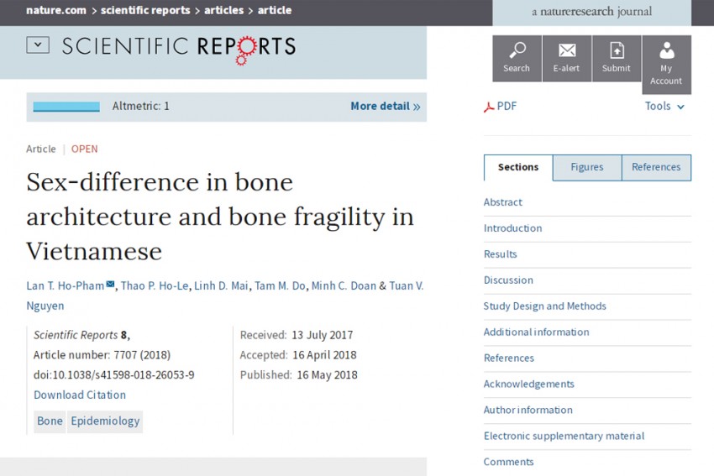This screenshot has width=714, height=476.
Task: Click the E-alert envelope icon
Action: pyautogui.click(x=567, y=50)
